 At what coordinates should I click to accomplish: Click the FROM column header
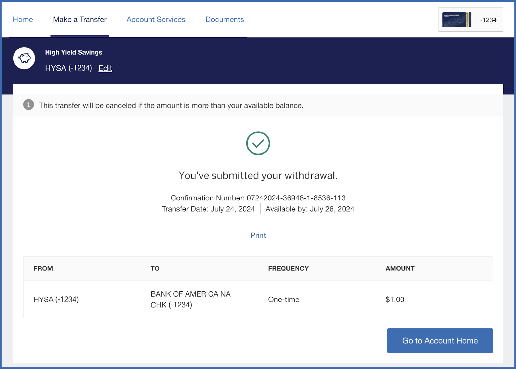pos(43,268)
